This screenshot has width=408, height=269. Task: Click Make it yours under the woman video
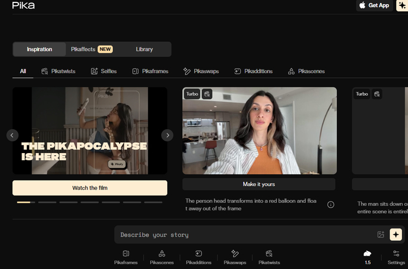[259, 184]
